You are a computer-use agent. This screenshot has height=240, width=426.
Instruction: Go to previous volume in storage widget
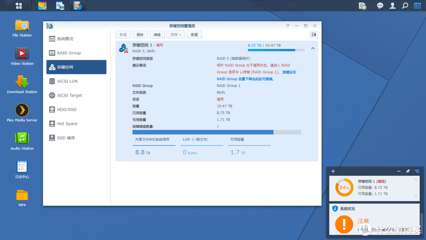(415, 180)
